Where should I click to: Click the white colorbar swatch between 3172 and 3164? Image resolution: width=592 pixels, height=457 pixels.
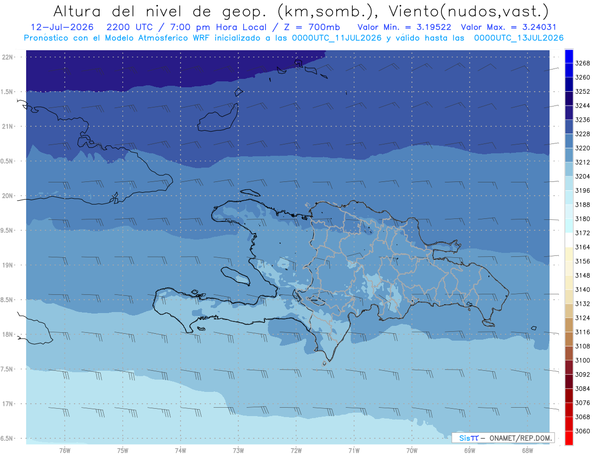[x=568, y=240]
